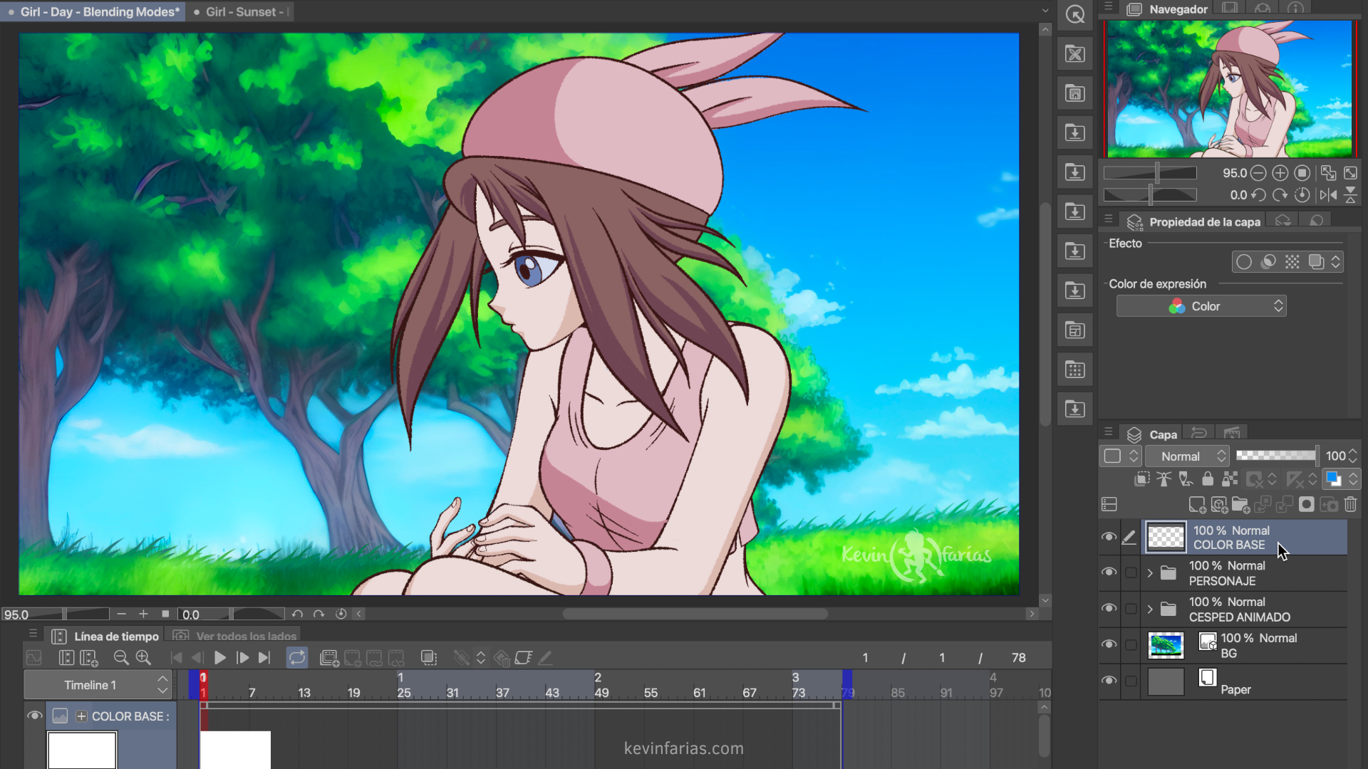Open the Navegador tab
The image size is (1368, 769).
click(x=1167, y=9)
